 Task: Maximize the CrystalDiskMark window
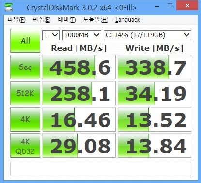[x=170, y=6]
